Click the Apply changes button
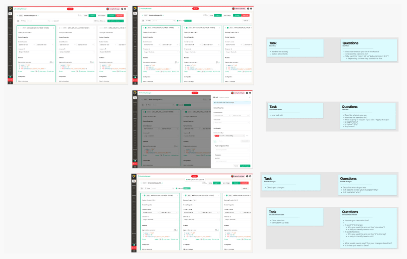Screen dimensions: 407x259 coord(245,166)
